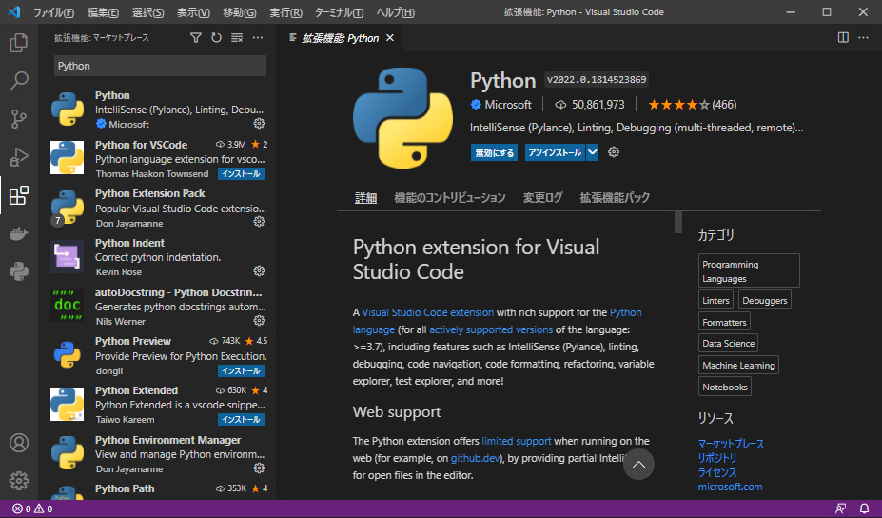Open the github.dev link
The image size is (882, 518).
[476, 458]
